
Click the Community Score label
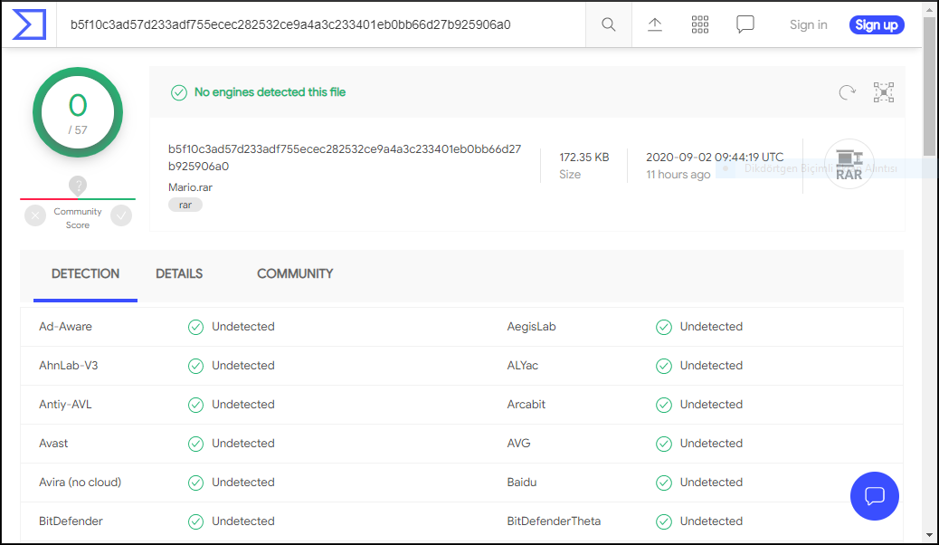point(78,218)
